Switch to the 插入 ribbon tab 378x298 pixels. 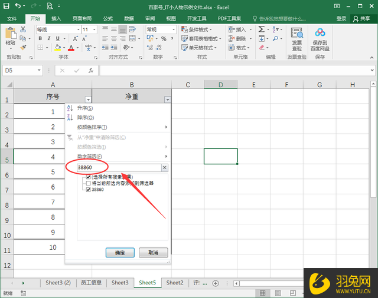pyautogui.click(x=56, y=18)
